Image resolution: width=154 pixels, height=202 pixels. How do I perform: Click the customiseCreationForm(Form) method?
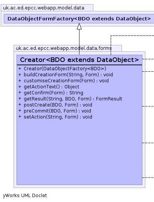(66, 81)
